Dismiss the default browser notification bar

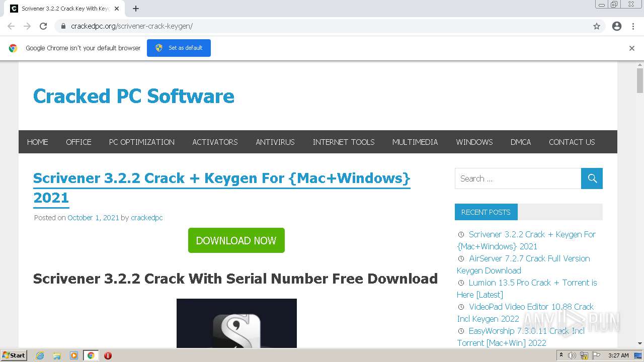tap(632, 48)
